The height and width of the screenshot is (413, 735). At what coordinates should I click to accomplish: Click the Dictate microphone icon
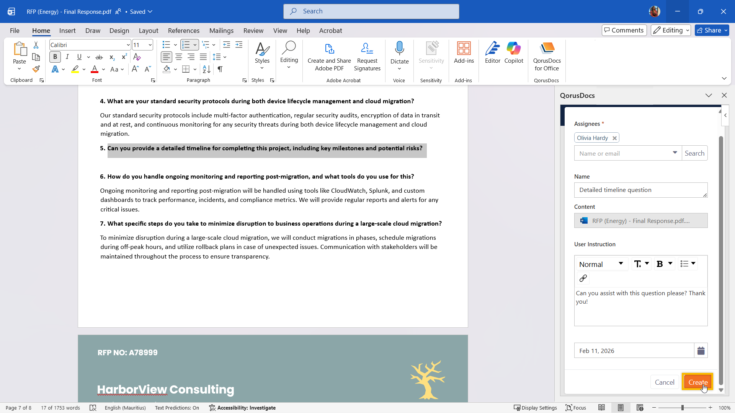(x=399, y=49)
